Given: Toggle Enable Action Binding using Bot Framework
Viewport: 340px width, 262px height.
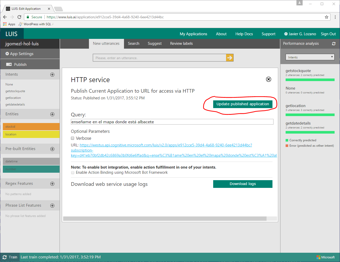Looking at the screenshot, I should click(x=72, y=173).
